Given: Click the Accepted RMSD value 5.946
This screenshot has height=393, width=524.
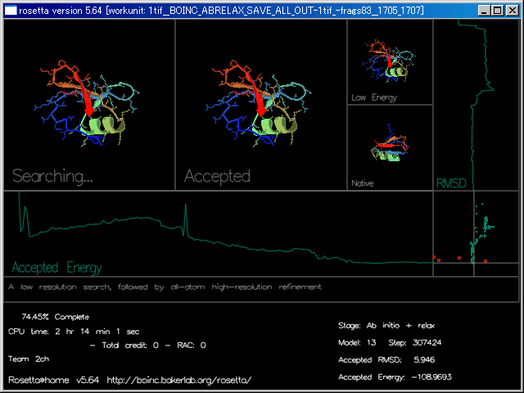Looking at the screenshot, I should pos(425,359).
